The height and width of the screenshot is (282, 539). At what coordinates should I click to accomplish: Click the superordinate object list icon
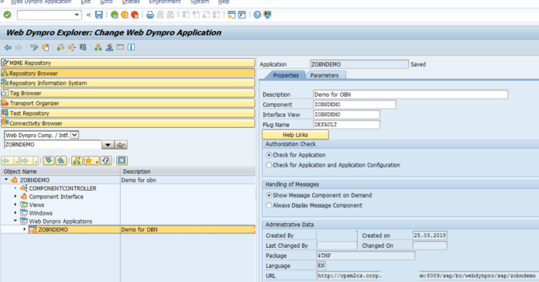click(x=77, y=160)
